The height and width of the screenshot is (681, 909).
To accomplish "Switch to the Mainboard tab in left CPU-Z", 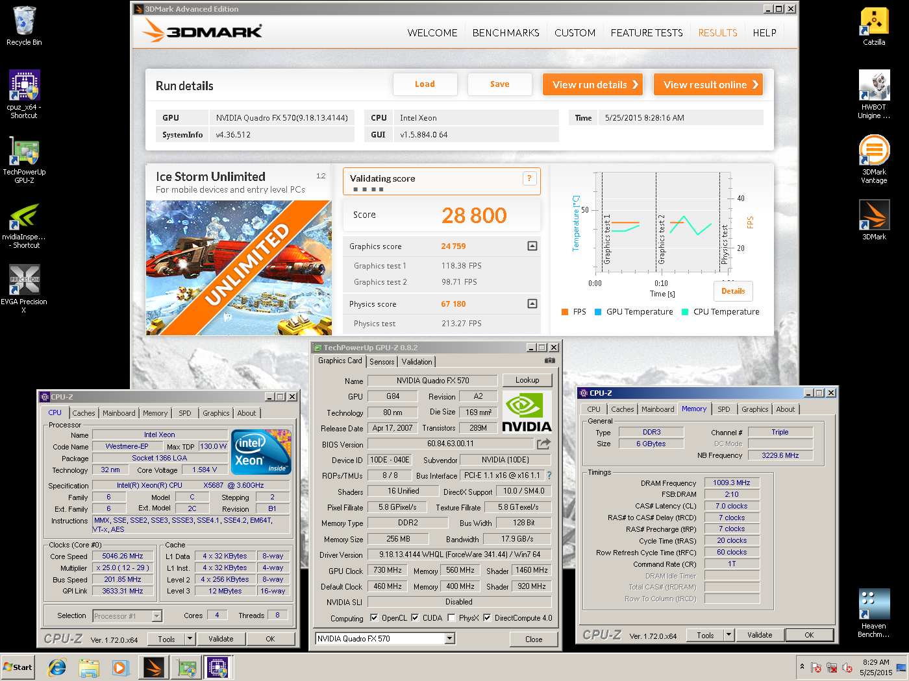I will coord(119,413).
